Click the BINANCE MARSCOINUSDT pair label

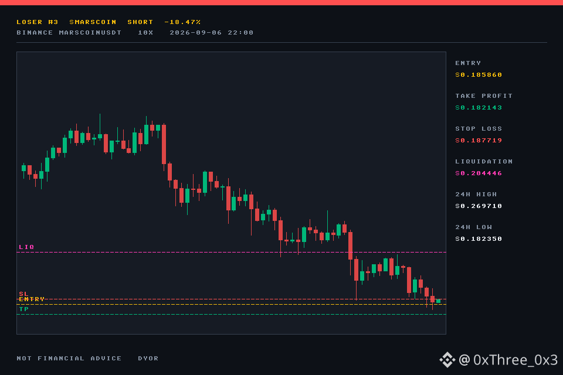(x=69, y=33)
